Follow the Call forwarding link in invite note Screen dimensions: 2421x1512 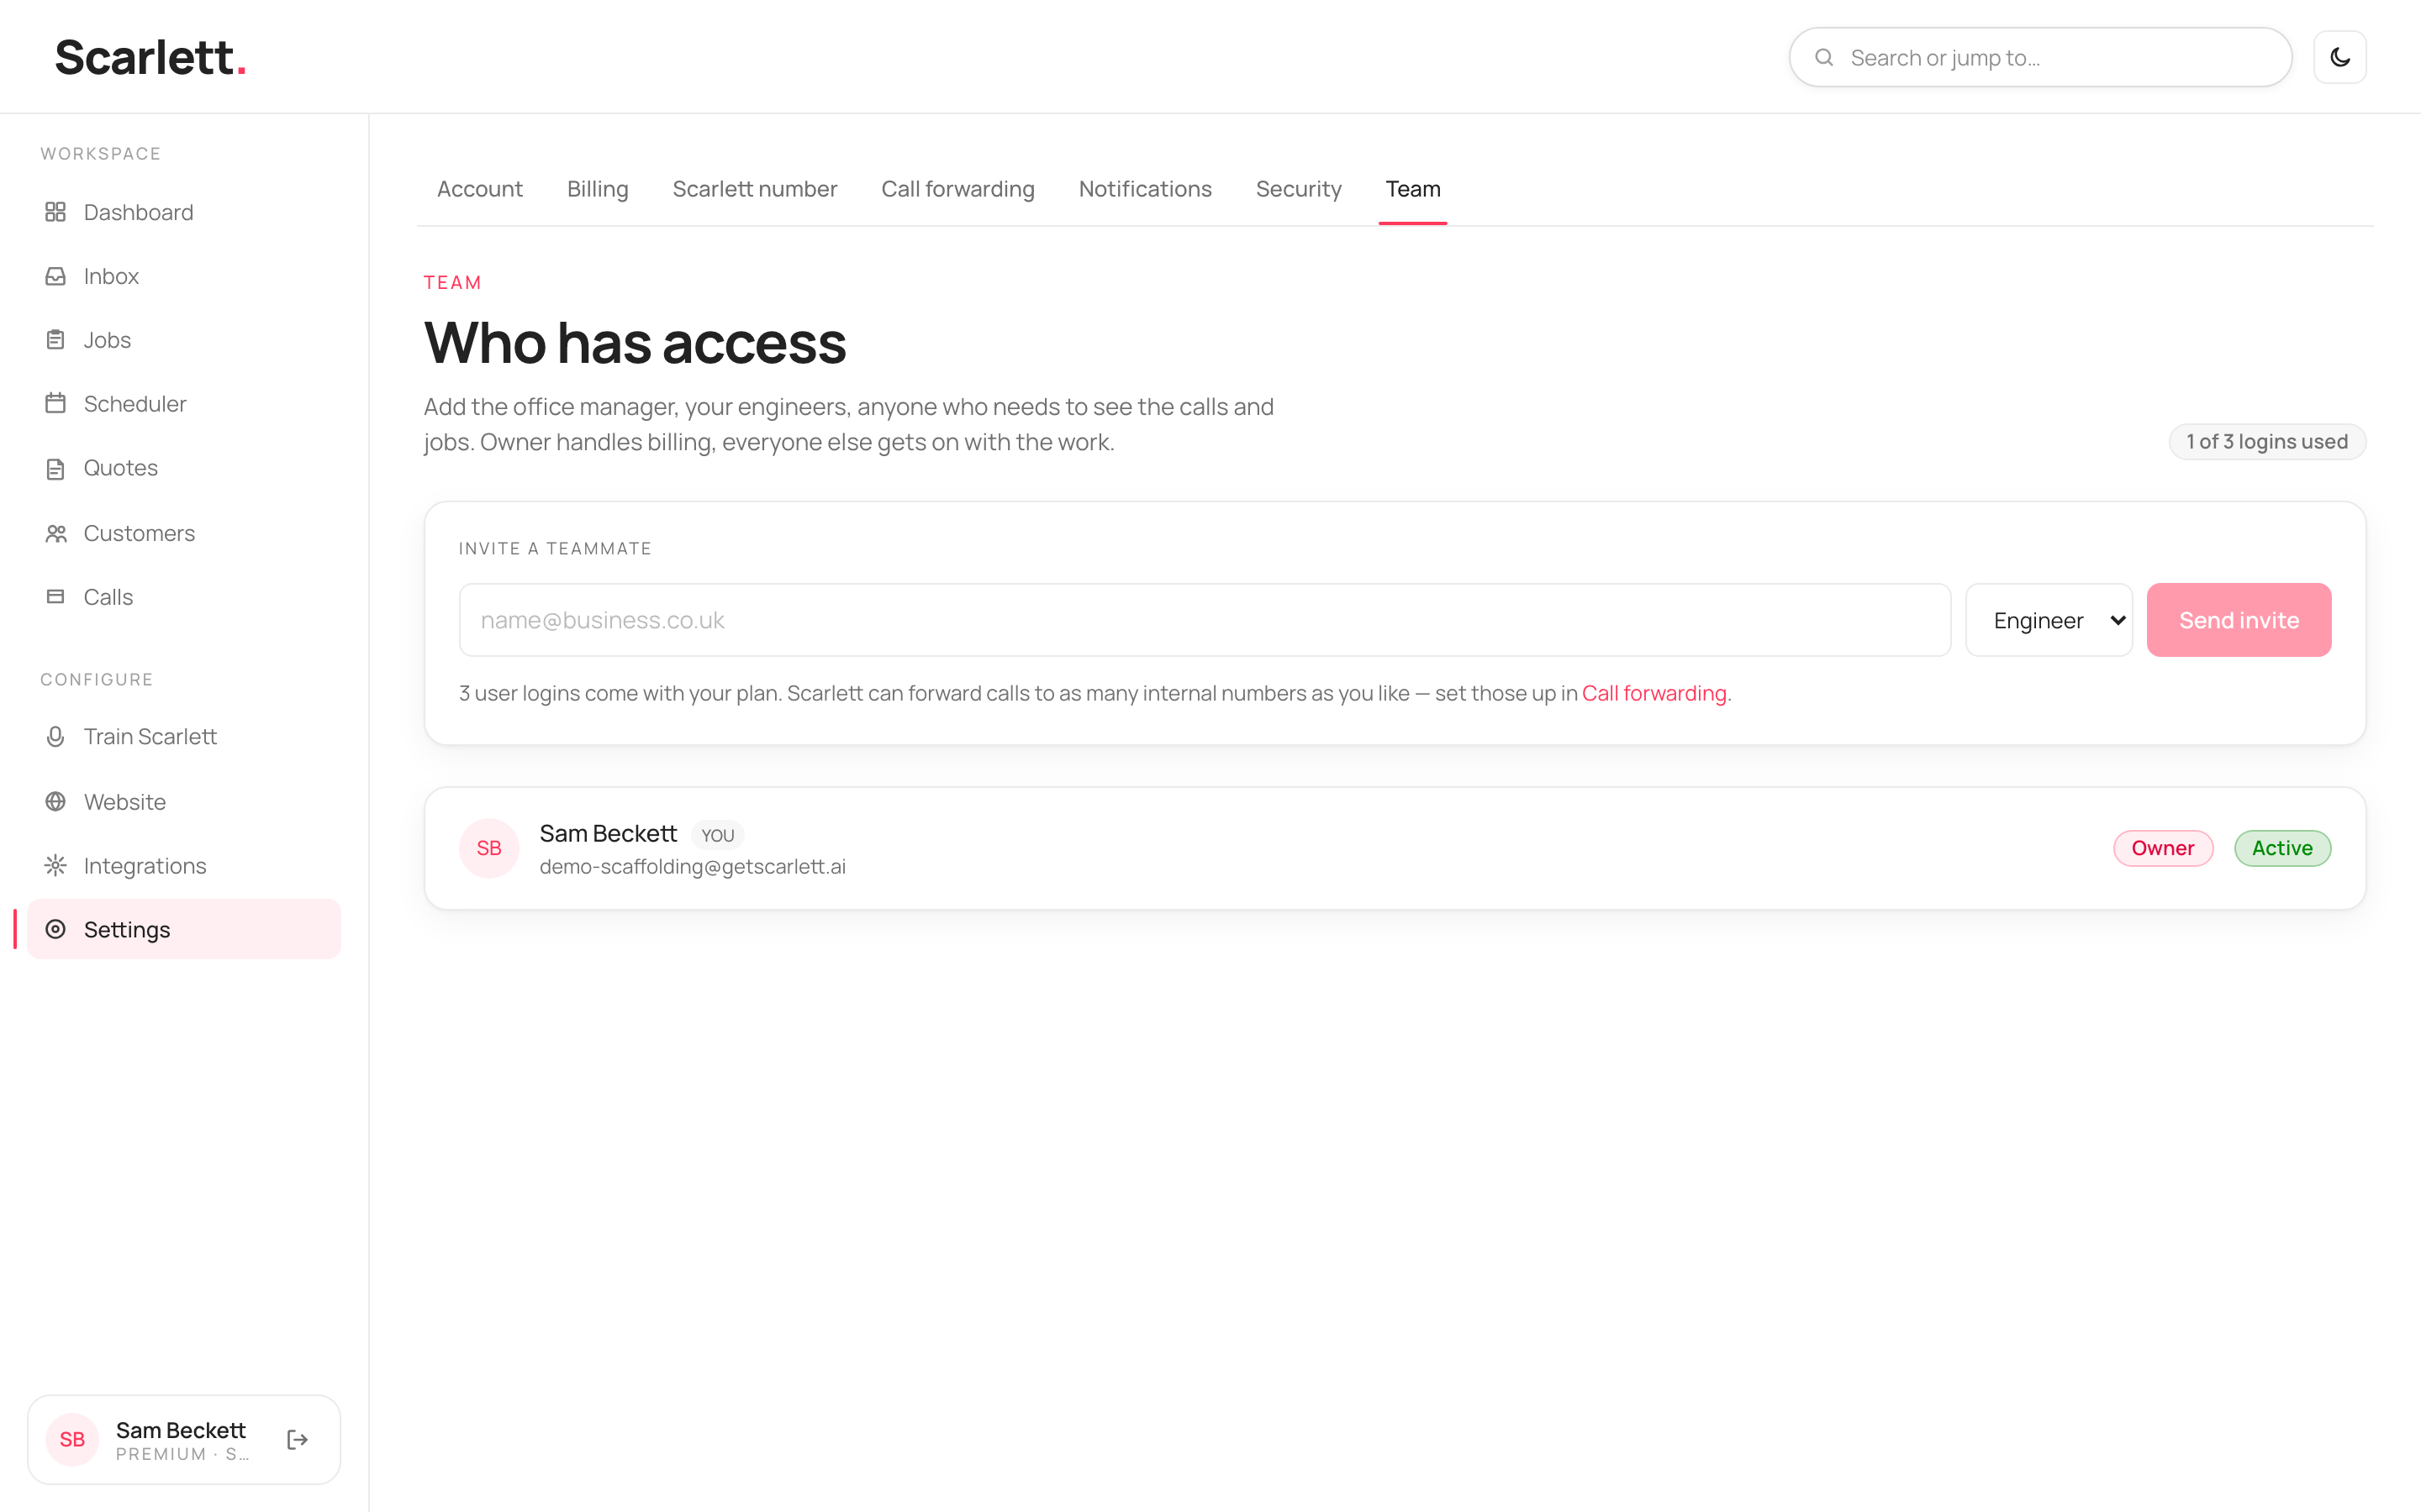click(x=1654, y=693)
